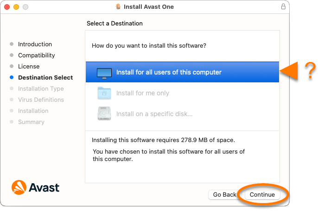Click the home folder icon
The image size is (318, 211).
tap(104, 93)
